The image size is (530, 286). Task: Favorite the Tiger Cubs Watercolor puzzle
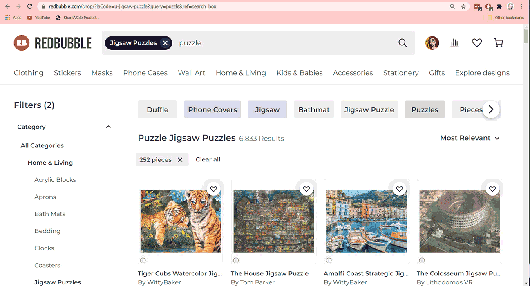(x=213, y=189)
